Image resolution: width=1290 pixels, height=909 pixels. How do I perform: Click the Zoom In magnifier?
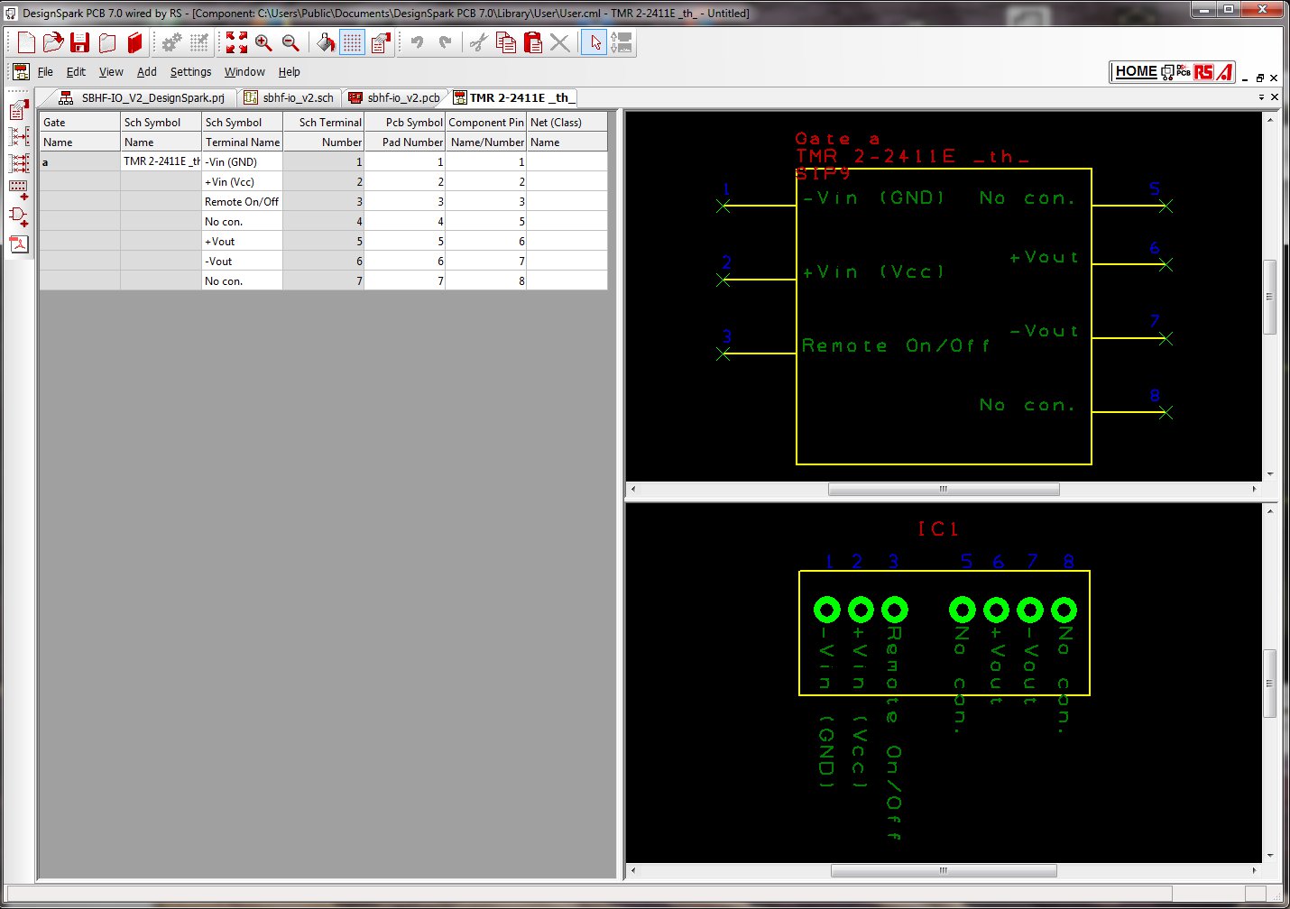pos(263,42)
